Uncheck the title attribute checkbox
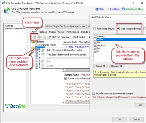The height and width of the screenshot is (123, 146). [95, 42]
